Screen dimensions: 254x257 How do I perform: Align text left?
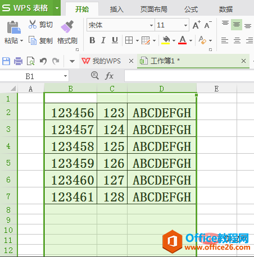225,40
